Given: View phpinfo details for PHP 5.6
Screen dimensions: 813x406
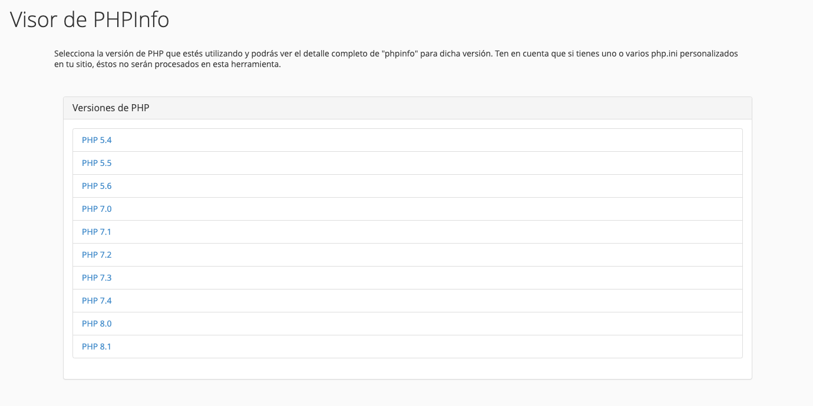Looking at the screenshot, I should (97, 186).
